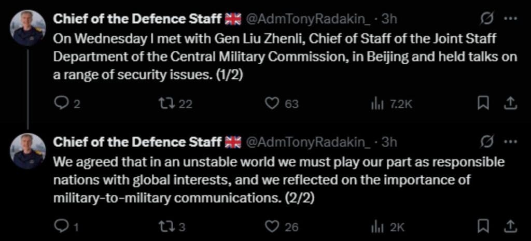Viewport: 531px width, 241px height.
Task: View analytics for the 2K views tweet
Action: 376,226
